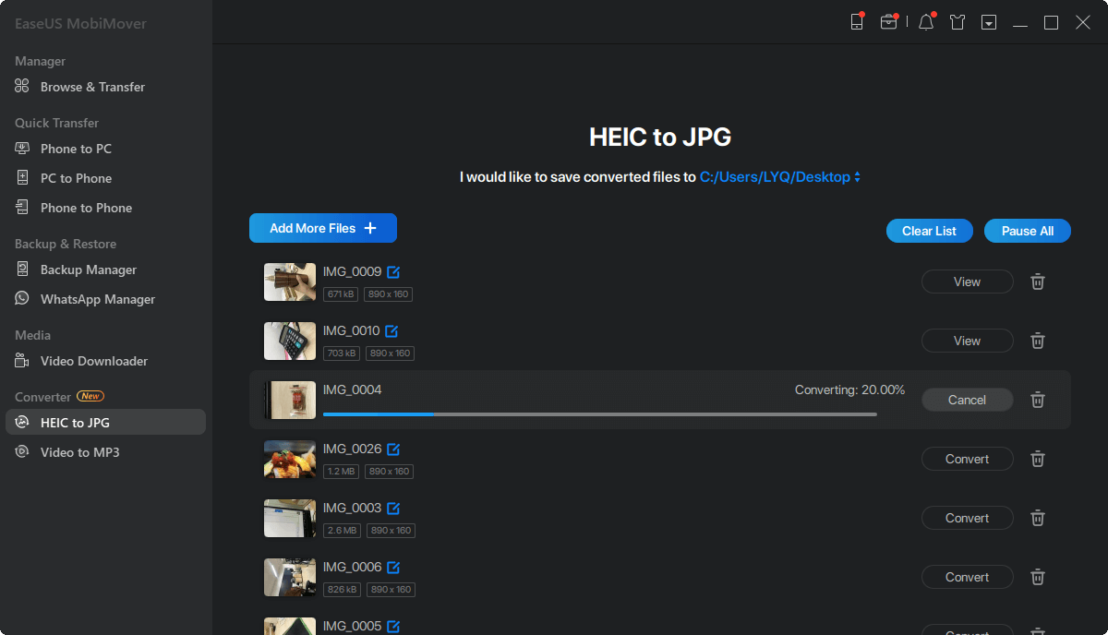Open the toolkit icon in the titlebar
Viewport: 1108px width, 635px height.
(889, 21)
